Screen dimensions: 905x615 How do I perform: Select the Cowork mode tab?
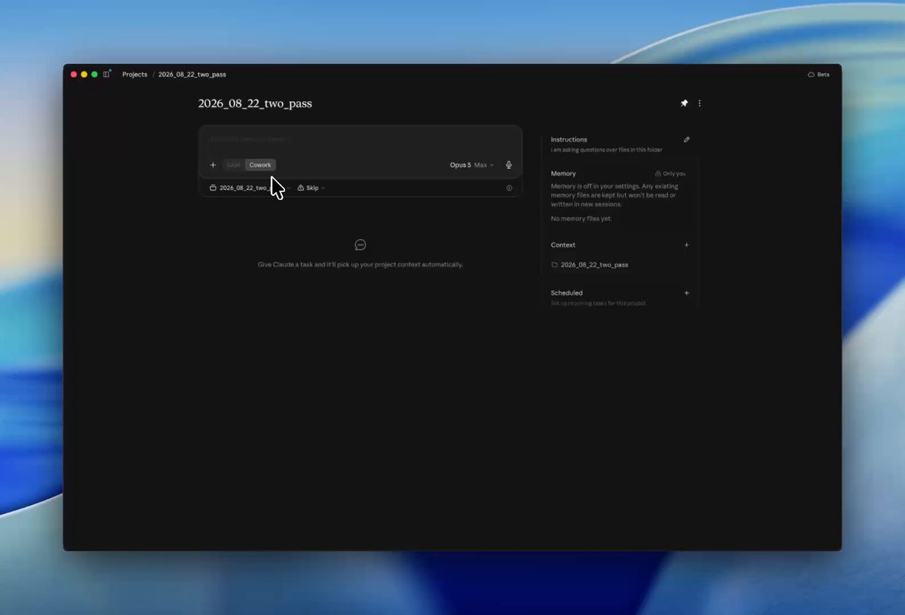[260, 165]
